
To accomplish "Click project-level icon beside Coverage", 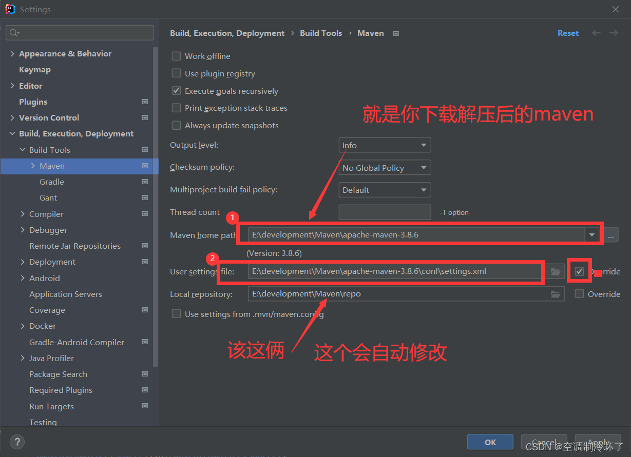I will click(145, 310).
